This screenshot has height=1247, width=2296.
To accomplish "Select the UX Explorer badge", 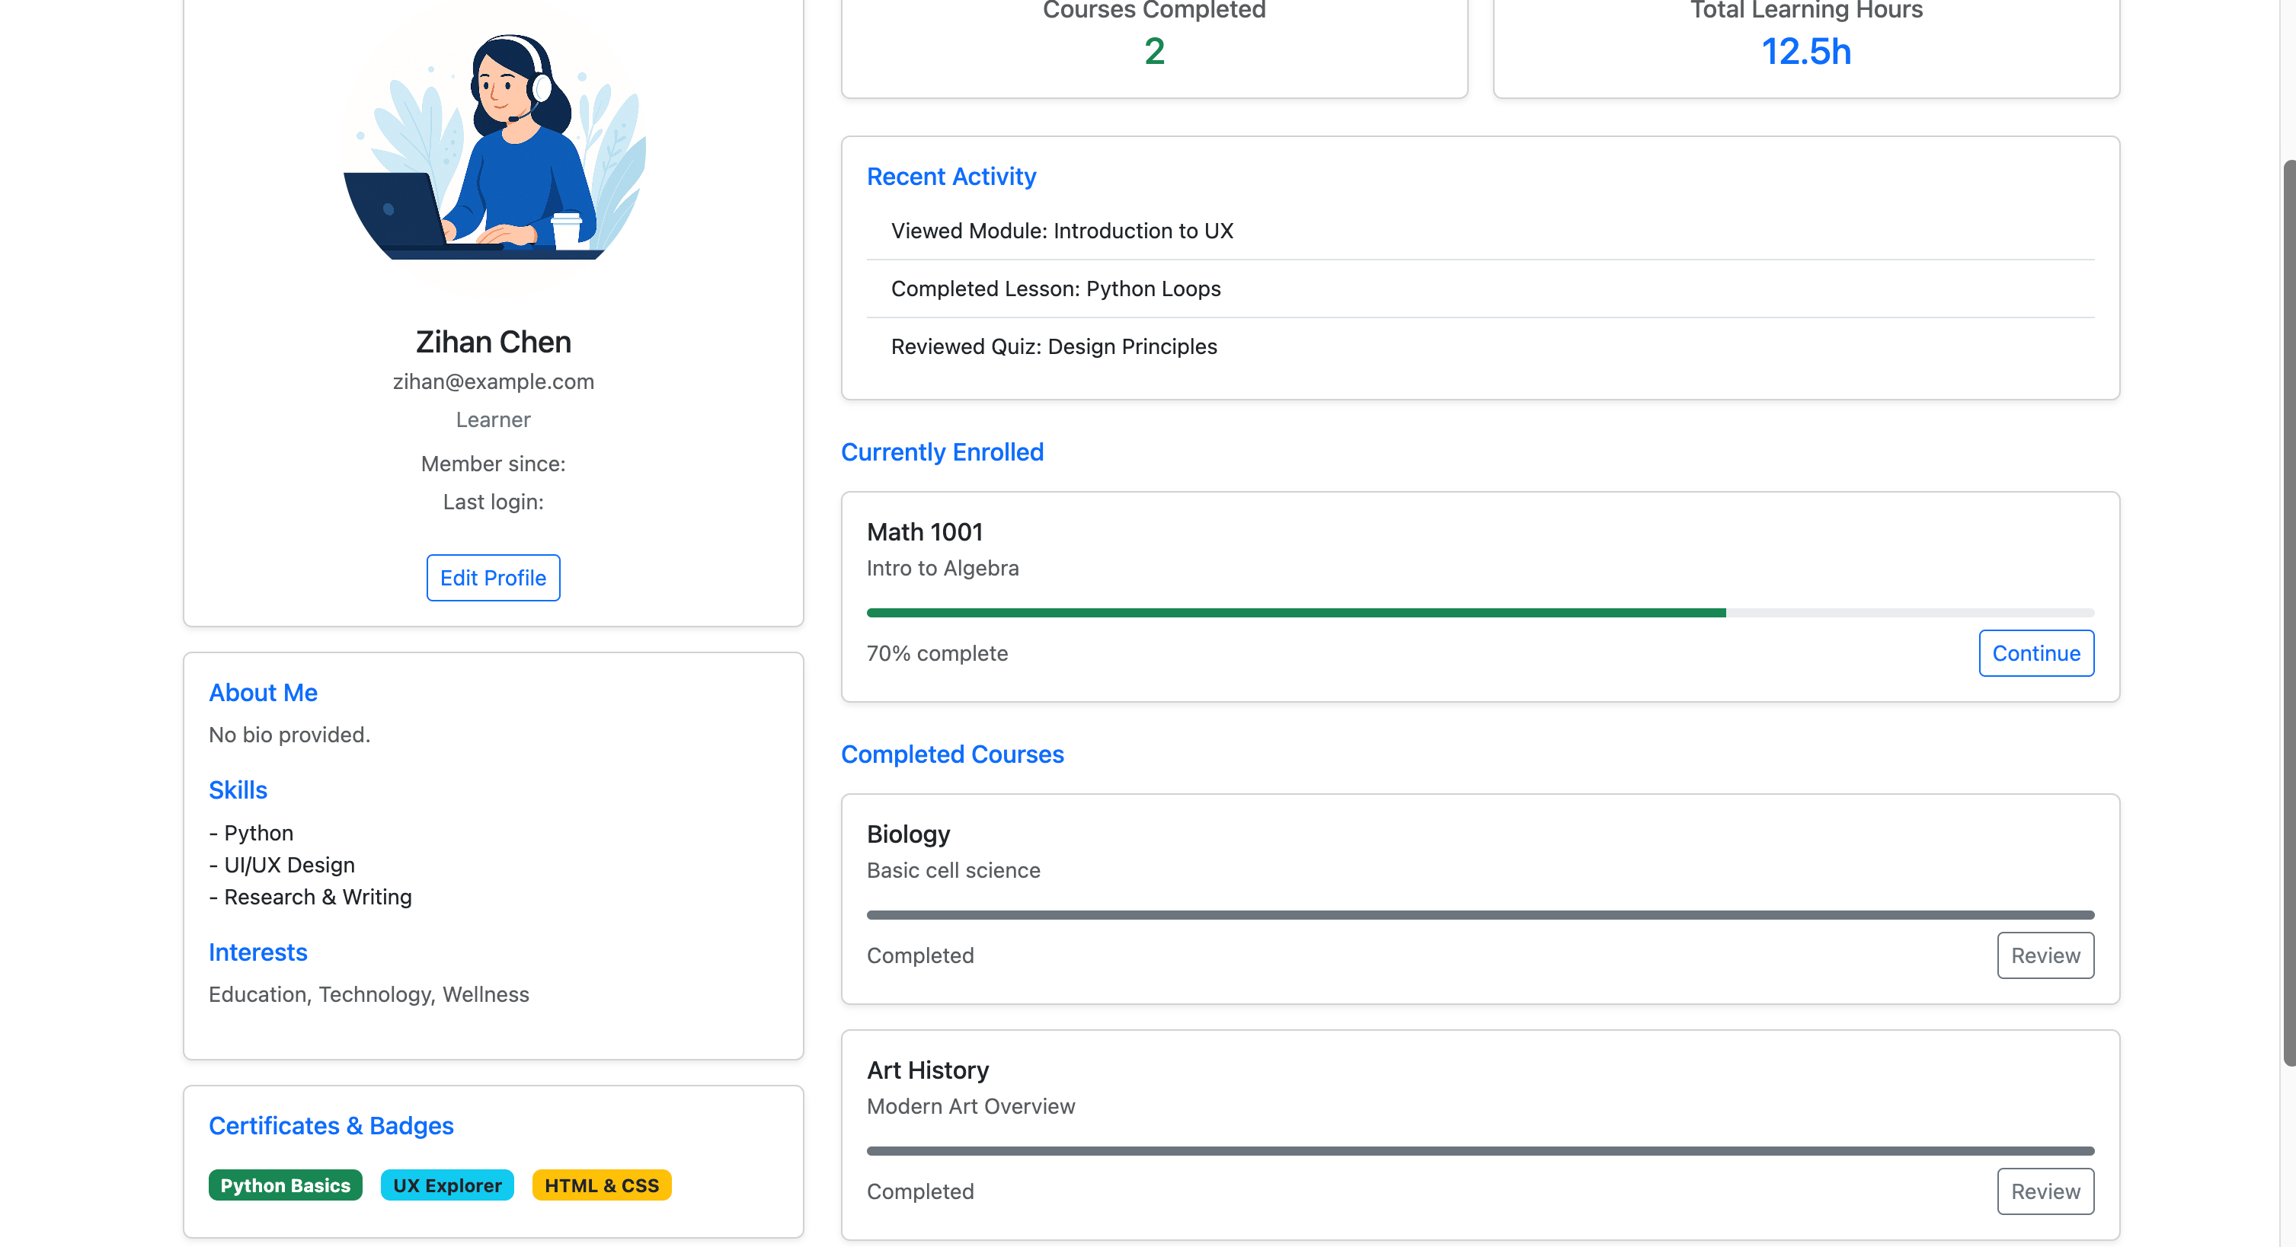I will 446,1185.
